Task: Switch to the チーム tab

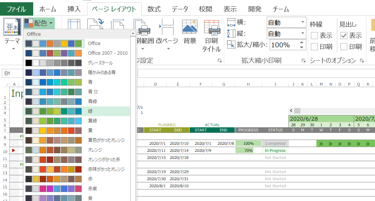Action: (281, 9)
